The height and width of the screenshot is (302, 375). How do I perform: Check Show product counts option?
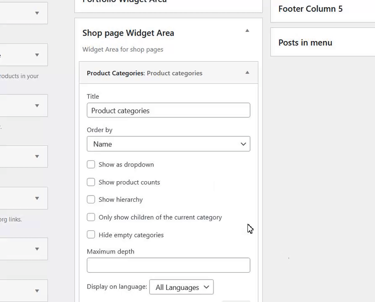pos(91,182)
